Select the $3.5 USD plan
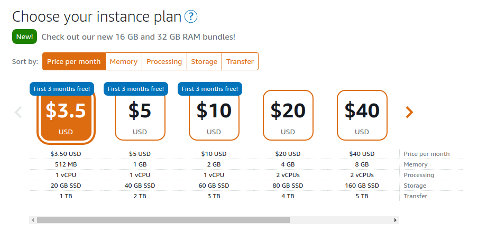The width and height of the screenshot is (478, 231). click(66, 117)
